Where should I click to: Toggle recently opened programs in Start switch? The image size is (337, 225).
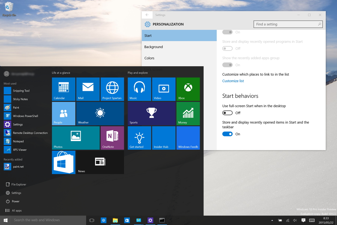point(227,49)
